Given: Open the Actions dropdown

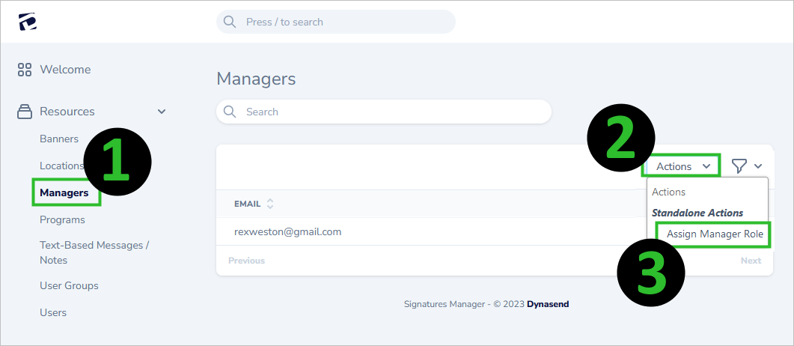Looking at the screenshot, I should coord(682,166).
